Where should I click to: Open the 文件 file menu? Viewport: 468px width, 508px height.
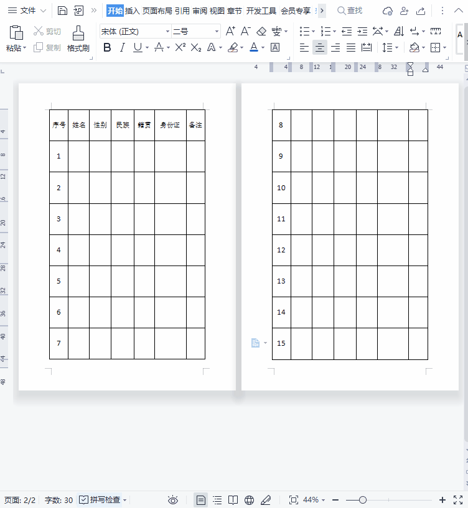point(27,11)
